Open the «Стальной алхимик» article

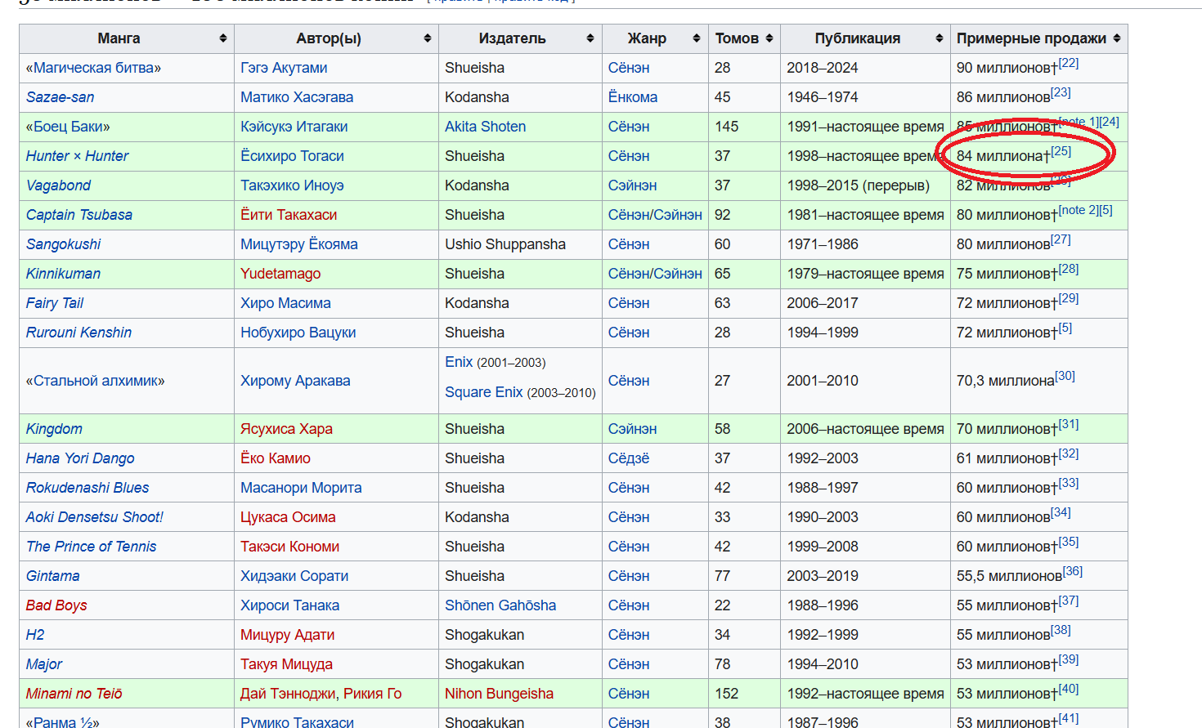[95, 381]
